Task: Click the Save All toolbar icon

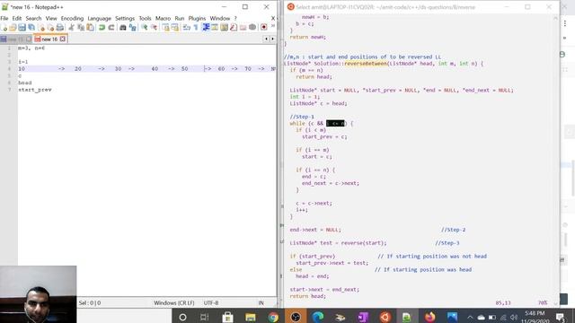Action: point(31,28)
